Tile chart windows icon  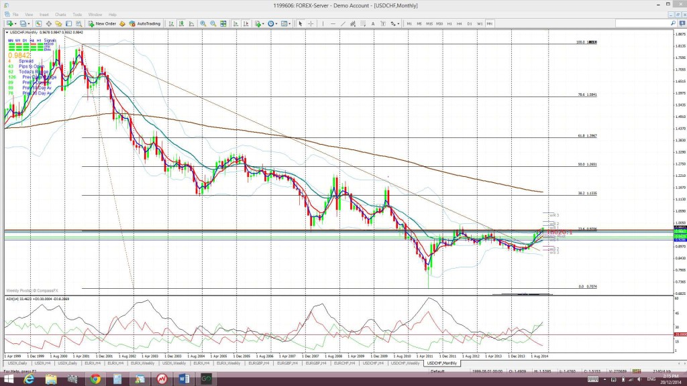click(x=223, y=23)
